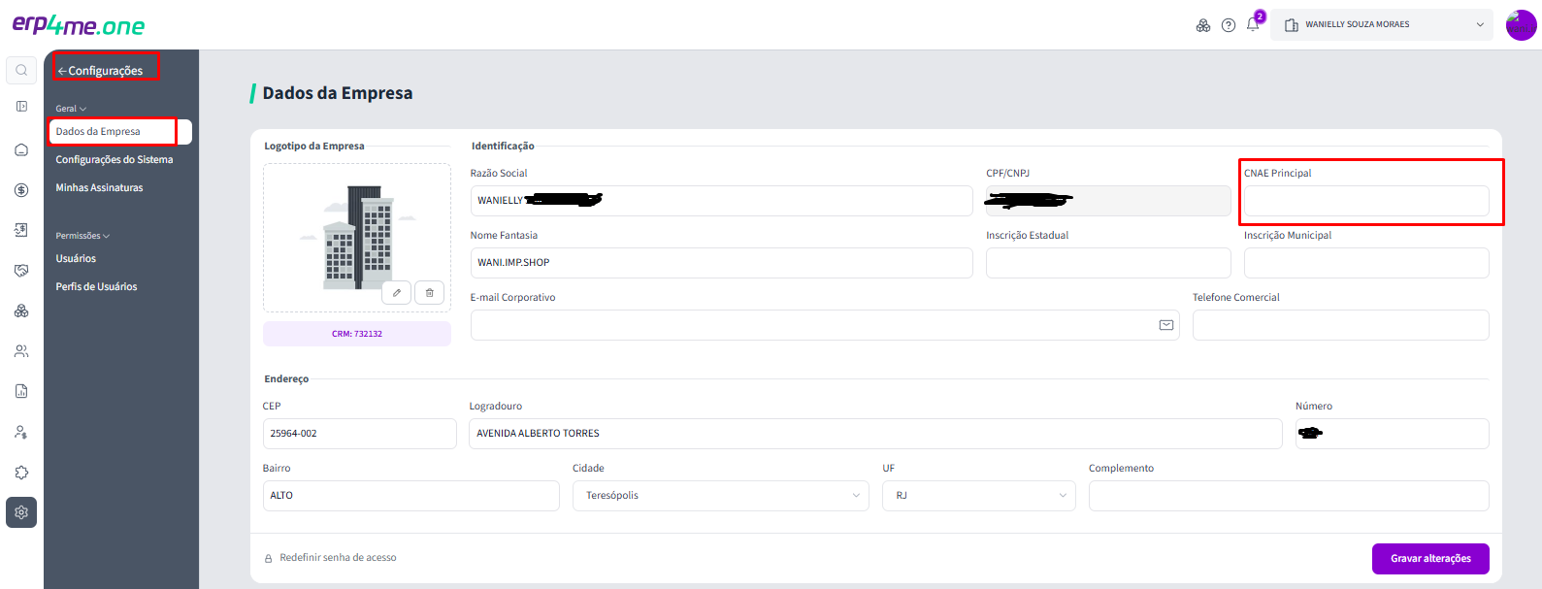Delete company logo with trash icon
1542x589 pixels.
click(430, 292)
